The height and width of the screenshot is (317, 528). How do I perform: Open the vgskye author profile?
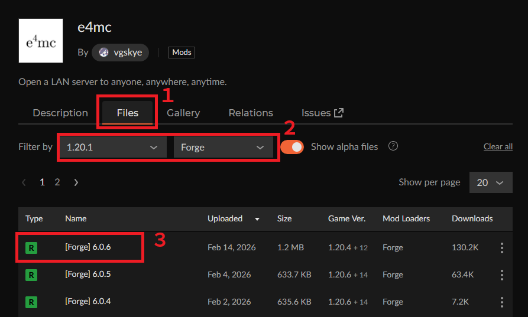121,53
